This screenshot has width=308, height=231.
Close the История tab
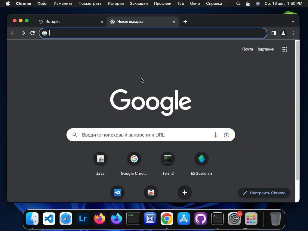coord(102,22)
